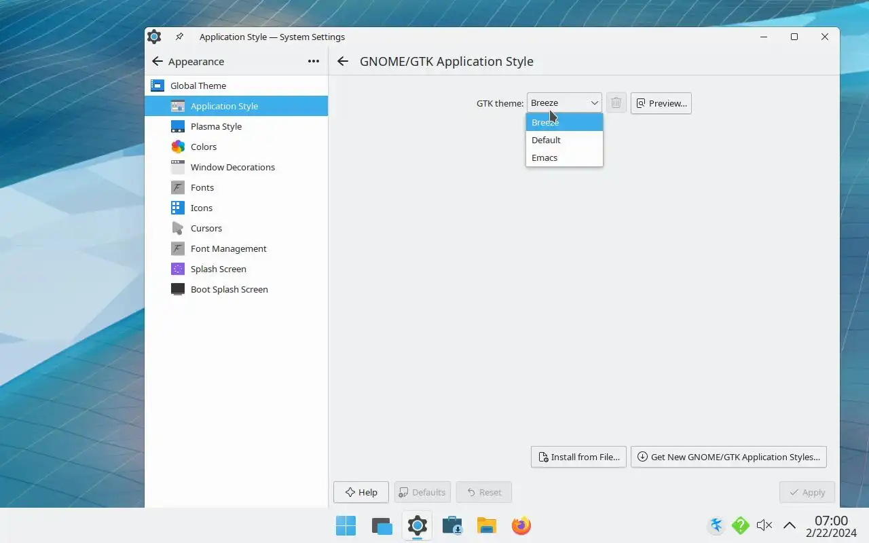The height and width of the screenshot is (543, 869).
Task: Go back from GNOME/GTK Application Style page
Action: pos(343,61)
